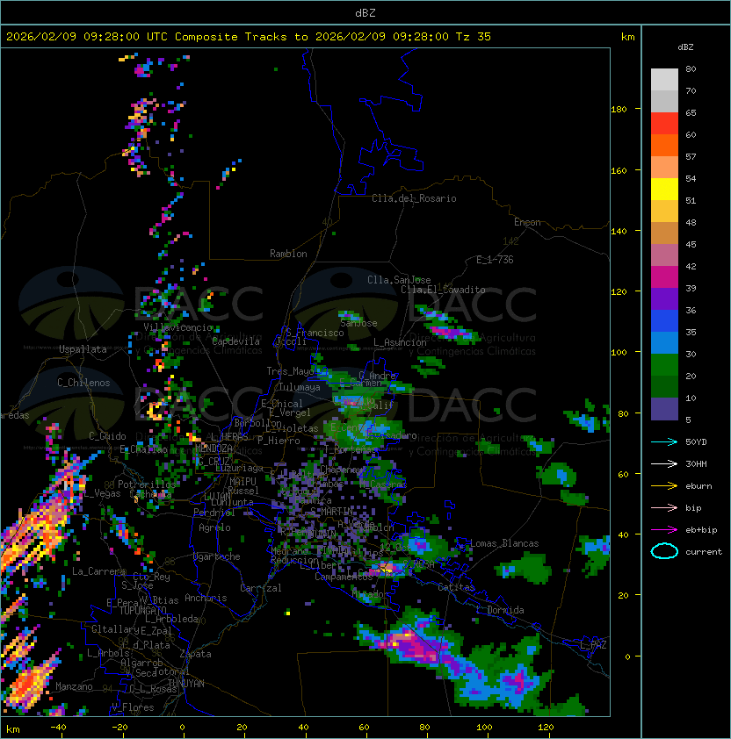The height and width of the screenshot is (739, 731).
Task: Click the TUPUNGATO label
Action: (x=142, y=611)
